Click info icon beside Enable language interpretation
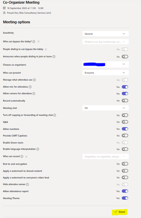Image resolution: width=141 pixels, height=218 pixels. pyautogui.click(x=38, y=149)
